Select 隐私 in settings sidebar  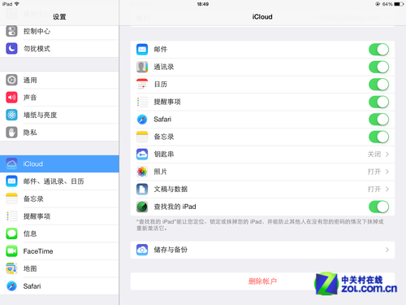click(x=59, y=133)
